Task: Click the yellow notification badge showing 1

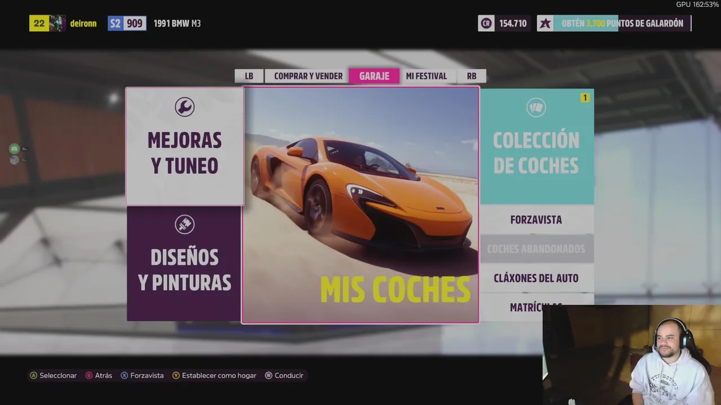Action: pos(585,98)
